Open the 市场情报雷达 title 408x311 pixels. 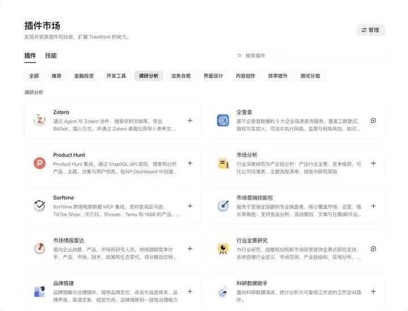(x=69, y=241)
